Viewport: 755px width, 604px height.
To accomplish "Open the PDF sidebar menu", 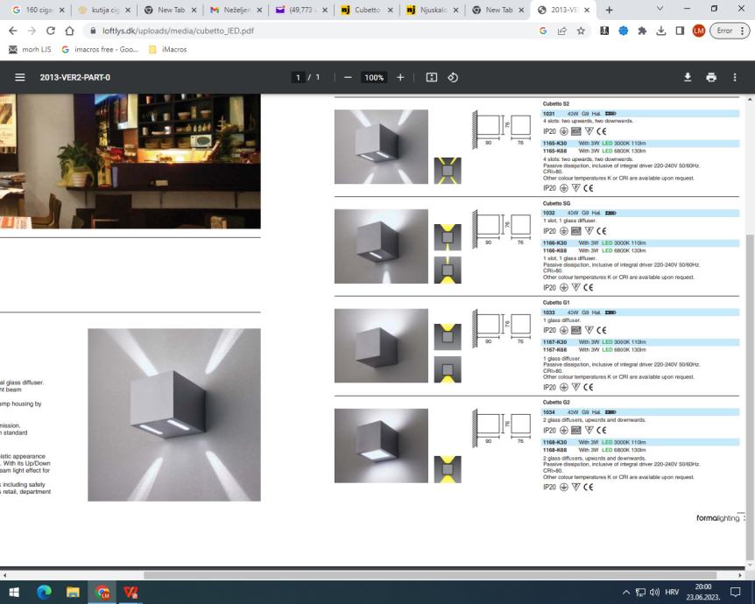I will coord(19,77).
